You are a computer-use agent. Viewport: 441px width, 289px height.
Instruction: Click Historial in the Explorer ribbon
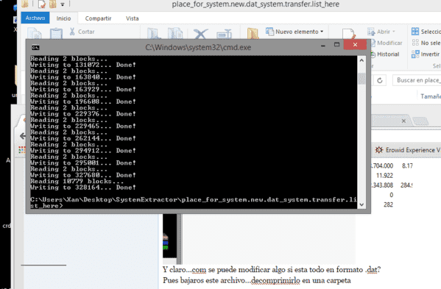(x=385, y=54)
